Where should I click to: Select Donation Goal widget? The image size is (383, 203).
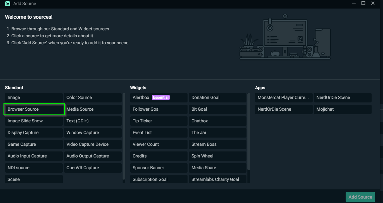click(x=218, y=97)
